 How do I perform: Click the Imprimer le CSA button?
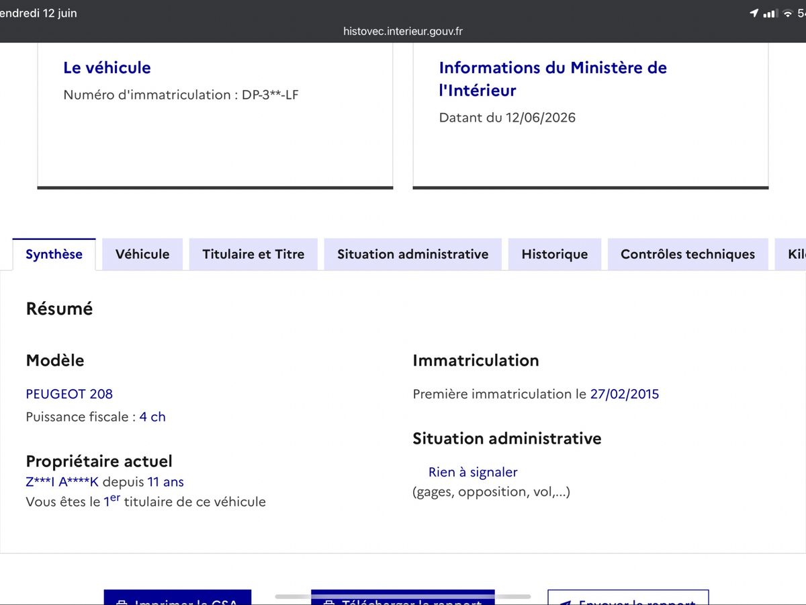(177, 598)
